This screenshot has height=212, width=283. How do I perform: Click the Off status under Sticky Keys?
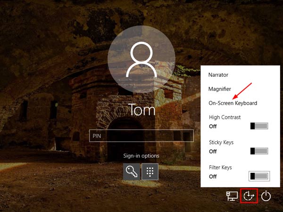(x=213, y=151)
